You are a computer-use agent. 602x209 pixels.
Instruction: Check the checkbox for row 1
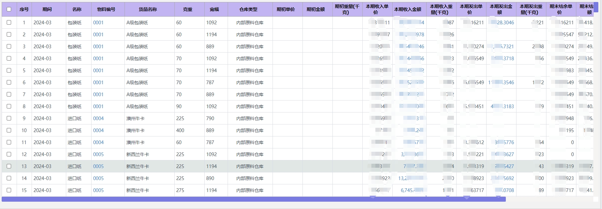[9, 23]
